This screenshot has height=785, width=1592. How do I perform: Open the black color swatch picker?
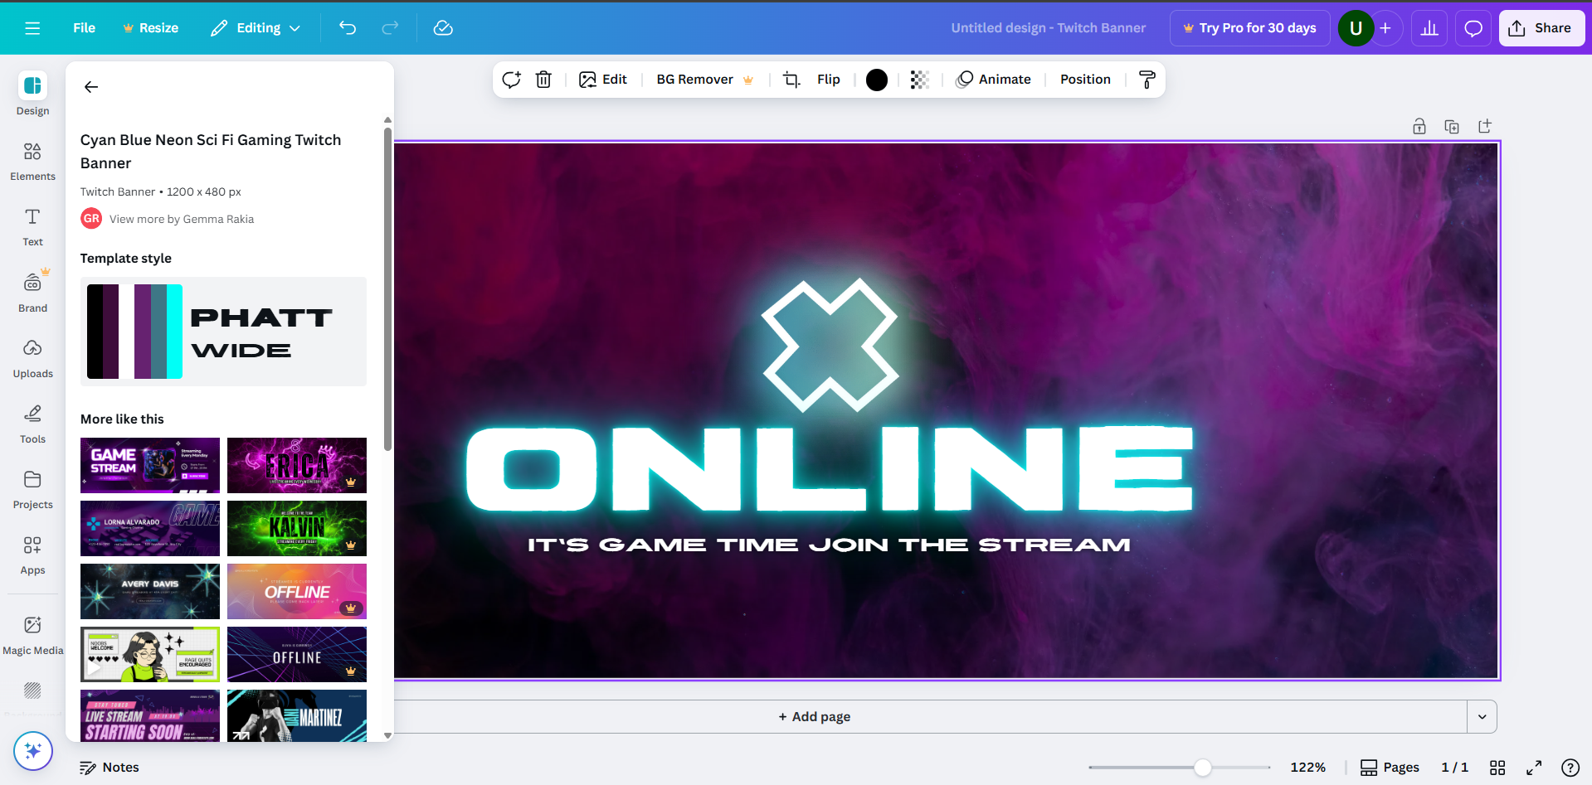[x=876, y=80]
